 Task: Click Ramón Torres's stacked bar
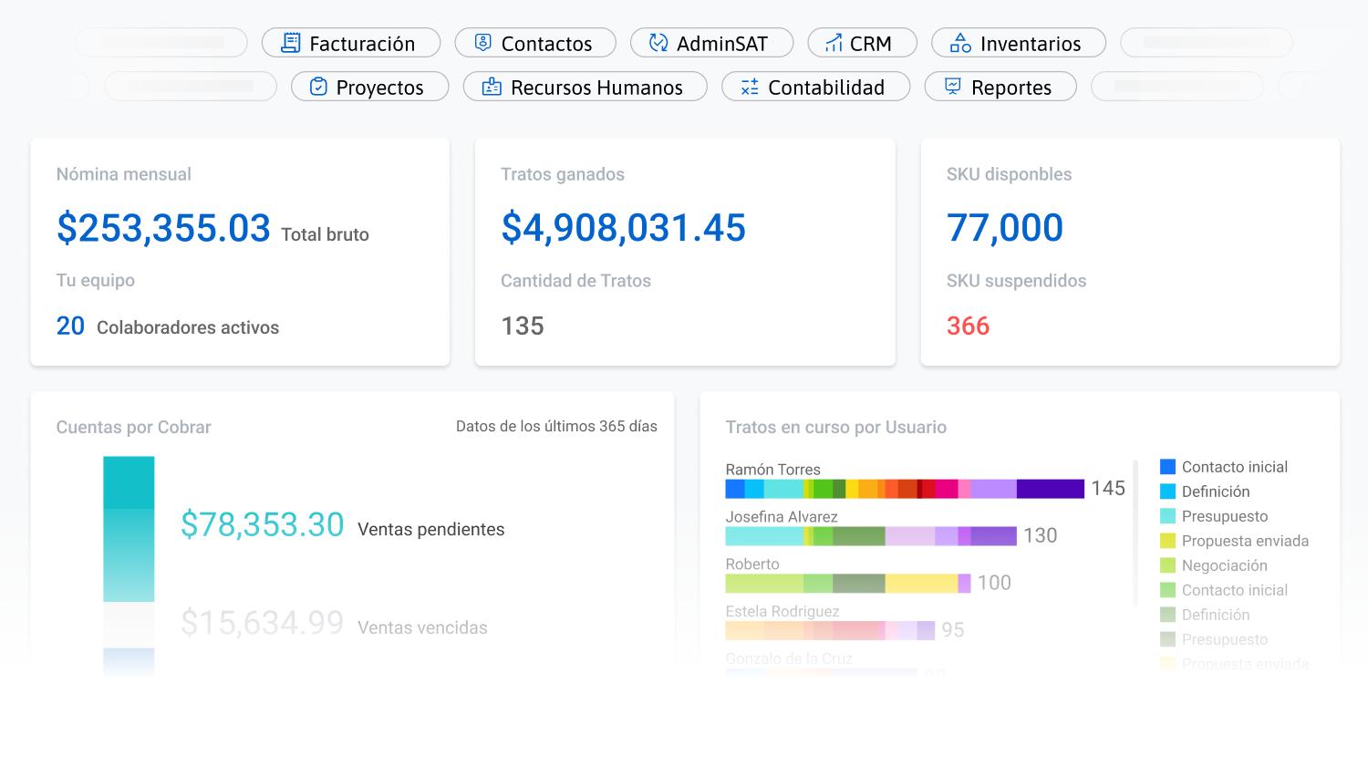905,489
